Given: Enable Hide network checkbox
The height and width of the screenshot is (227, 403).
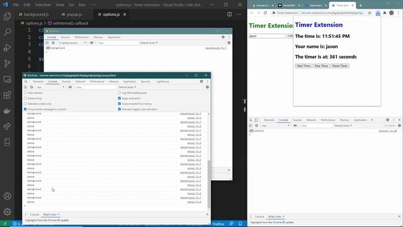Looking at the screenshot, I should [x=25, y=93].
